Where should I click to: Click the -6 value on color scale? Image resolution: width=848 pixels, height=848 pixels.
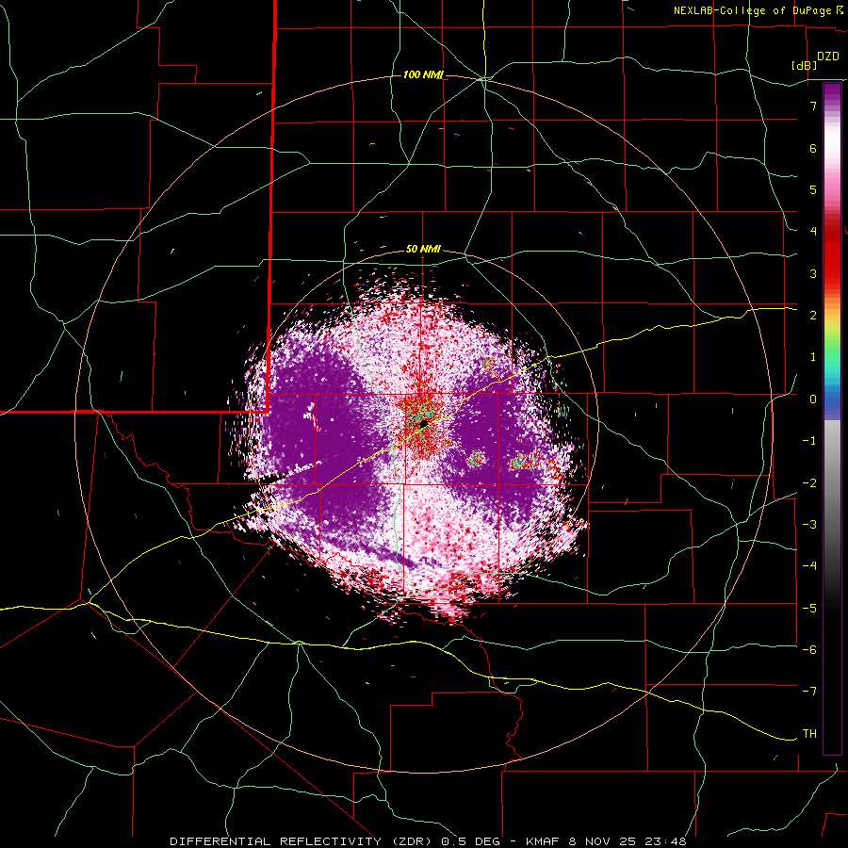point(809,650)
